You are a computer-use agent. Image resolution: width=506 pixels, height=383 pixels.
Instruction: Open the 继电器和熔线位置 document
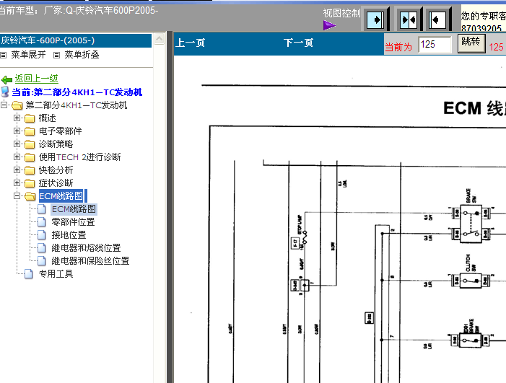click(x=86, y=247)
